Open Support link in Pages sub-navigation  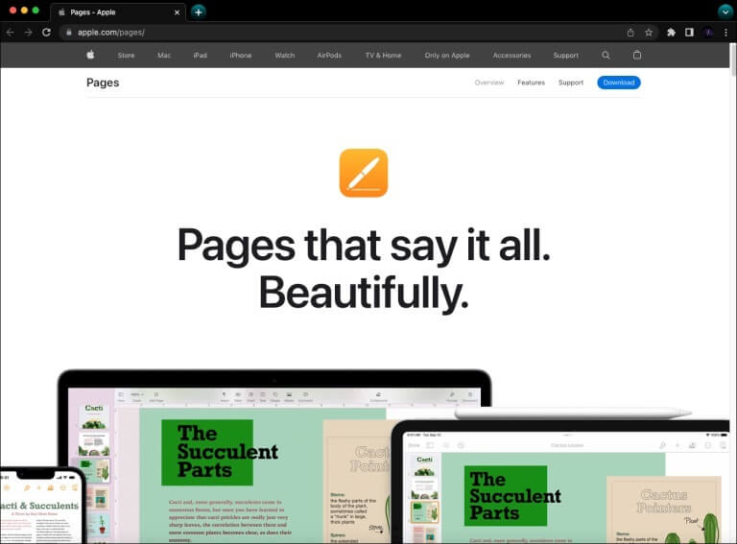(x=571, y=83)
